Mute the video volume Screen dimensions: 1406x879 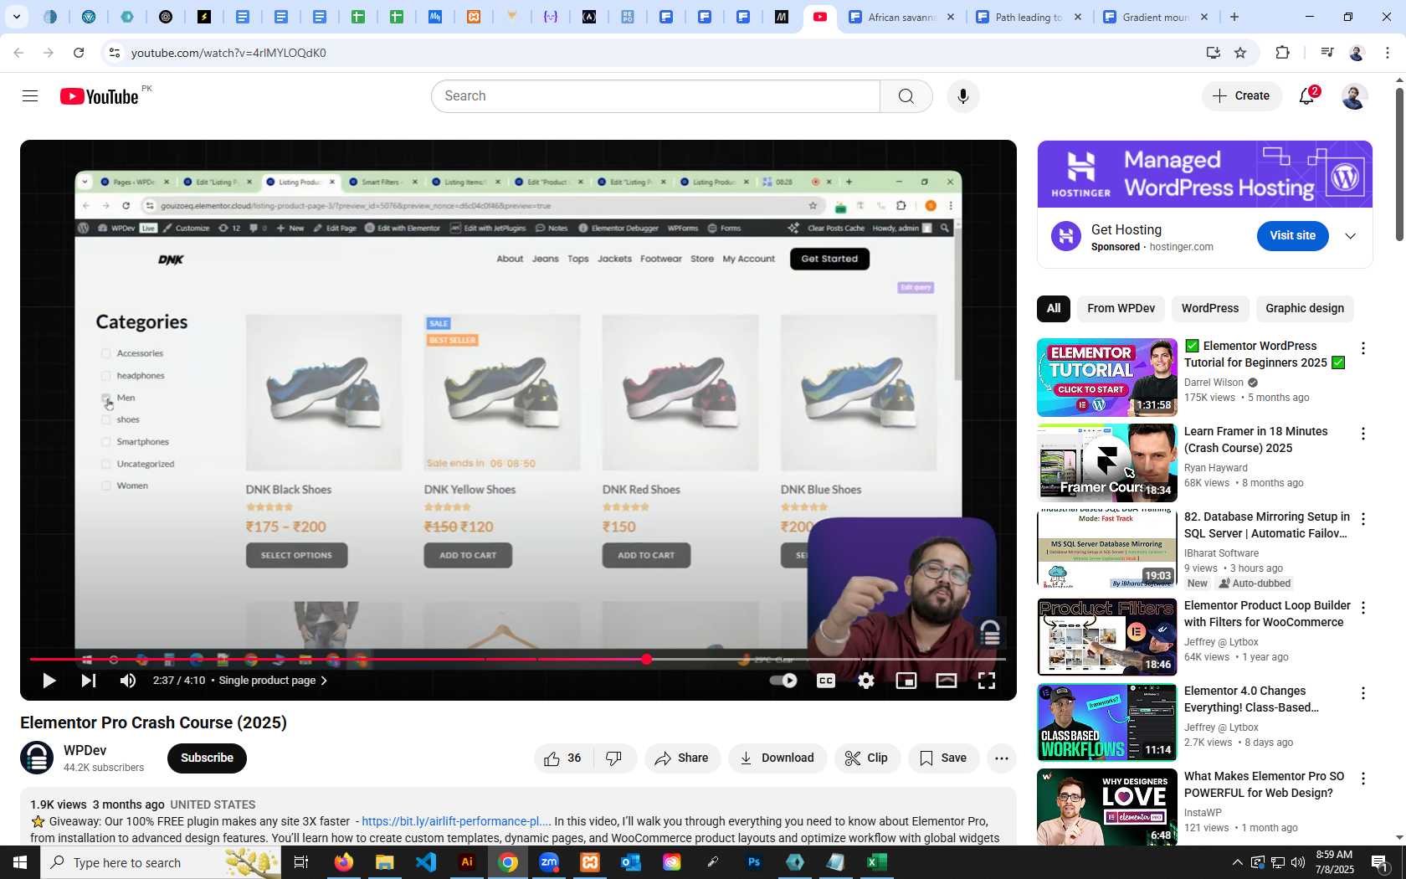tap(127, 681)
